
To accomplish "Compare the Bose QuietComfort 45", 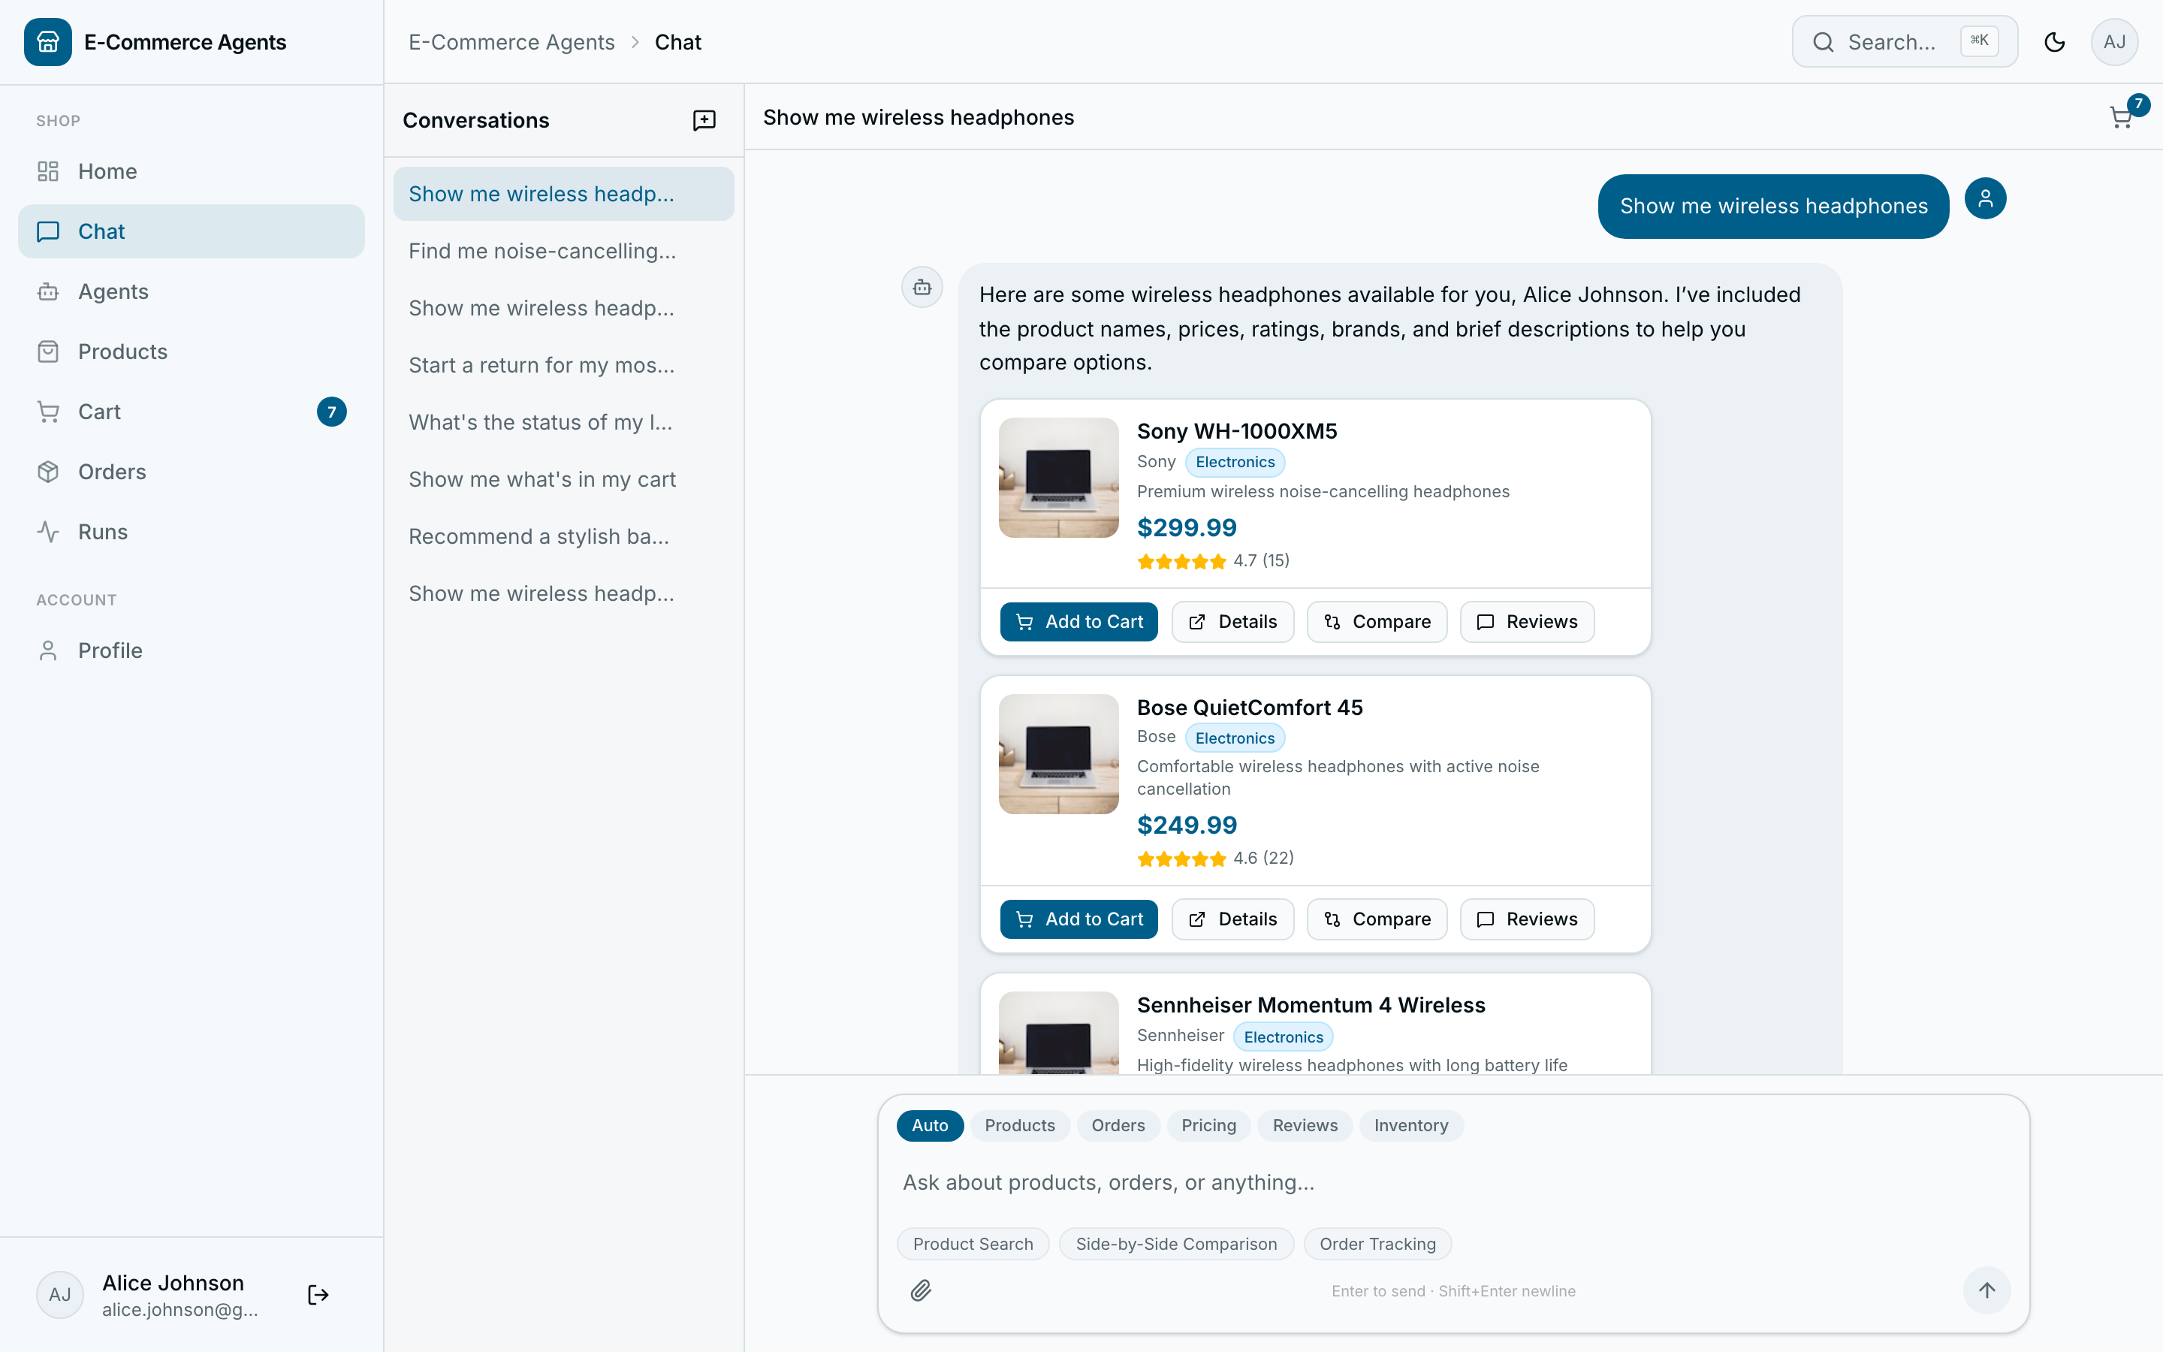I will click(x=1377, y=919).
